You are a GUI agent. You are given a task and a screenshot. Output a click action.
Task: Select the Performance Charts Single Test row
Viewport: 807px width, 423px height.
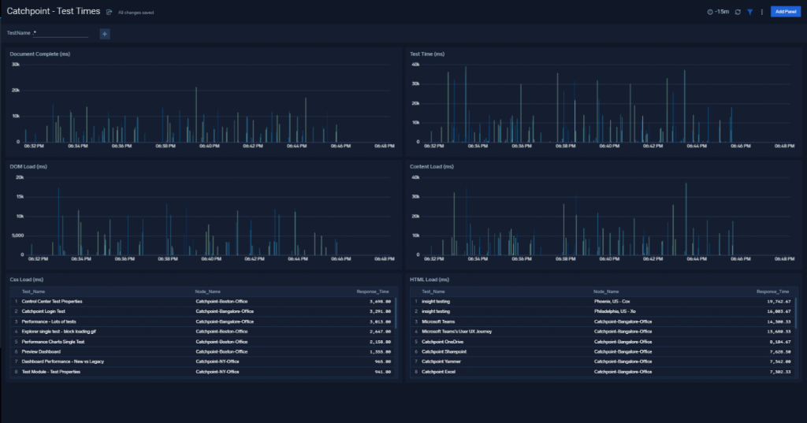pyautogui.click(x=203, y=342)
